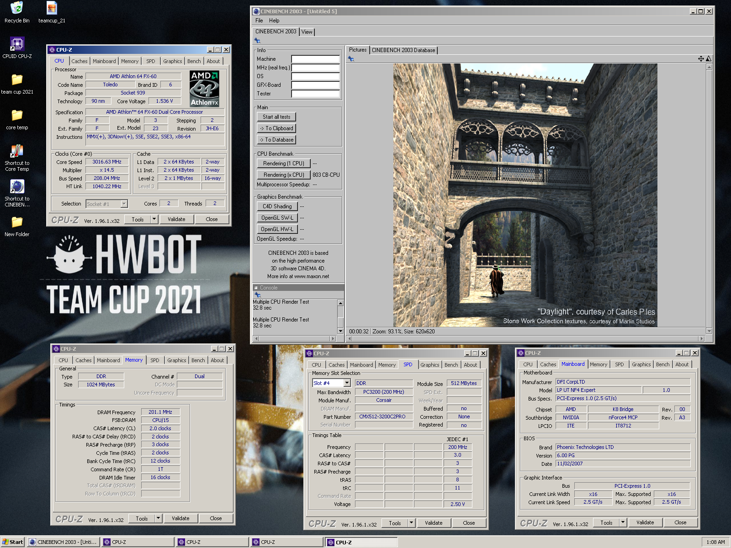Select Graphics tab in the SPD CPU-Z window
Viewport: 731px width, 548px height.
(x=430, y=365)
